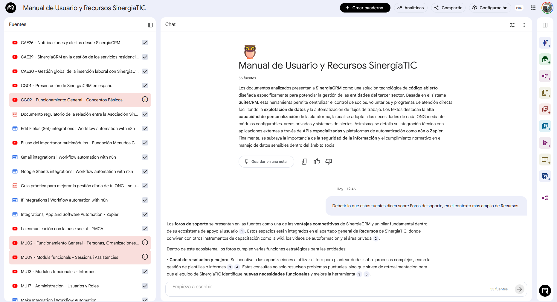Copy the notebook summary text
This screenshot has height=302, width=557.
point(304,162)
